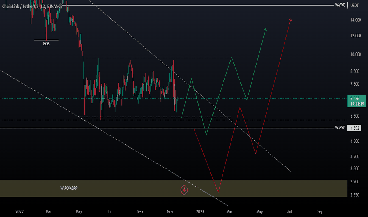Click the 3.300 price axis label
Screen dimensions: 368x217
pos(355,168)
